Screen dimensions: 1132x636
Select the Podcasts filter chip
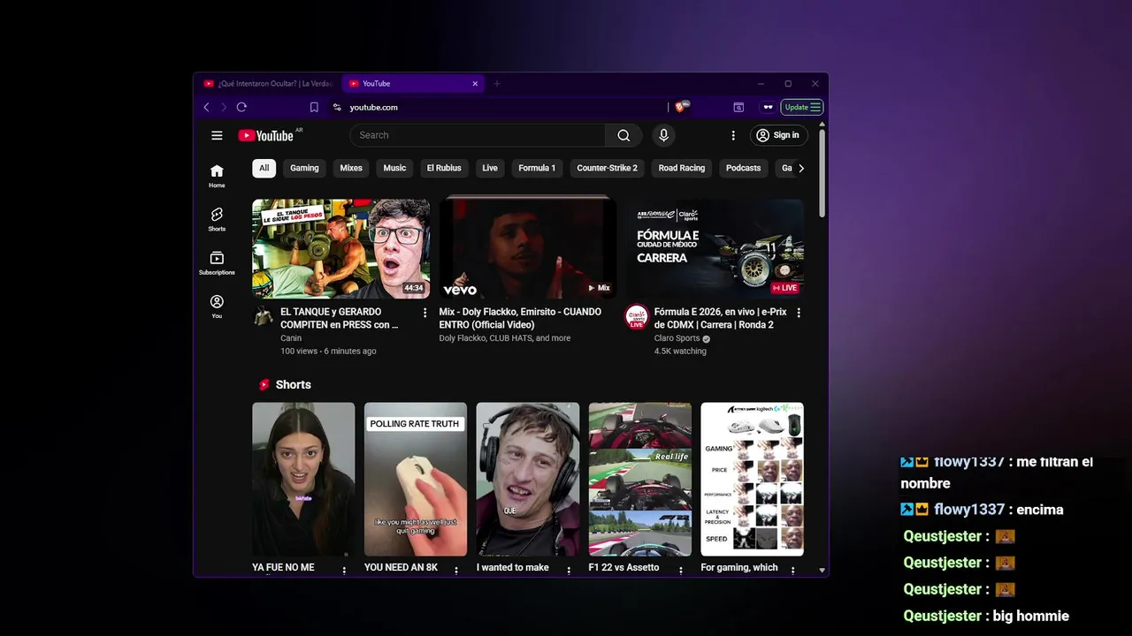click(x=743, y=168)
